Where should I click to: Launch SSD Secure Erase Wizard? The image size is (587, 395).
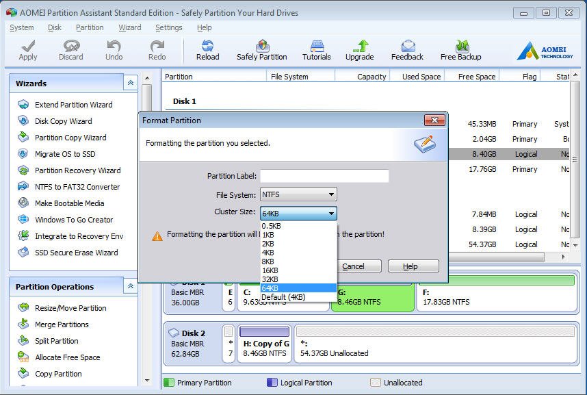(68, 253)
